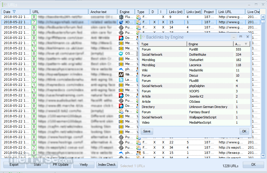This screenshot has height=173, width=267.
Task: Select PunBB row in Backlinks dialog
Action: (195, 49)
